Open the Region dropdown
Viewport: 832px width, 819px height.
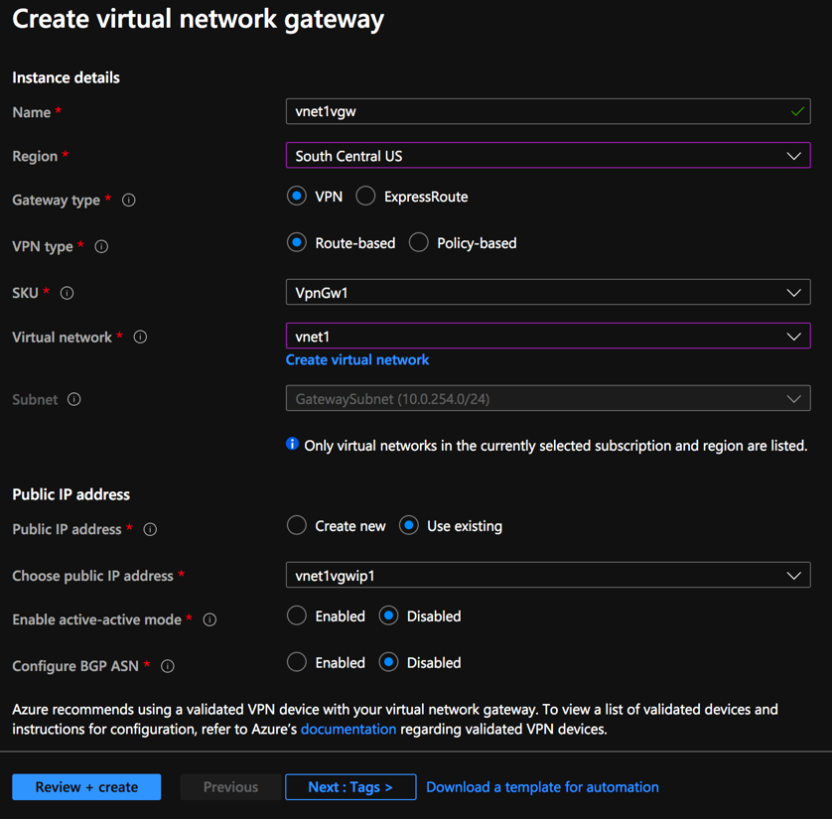(548, 156)
